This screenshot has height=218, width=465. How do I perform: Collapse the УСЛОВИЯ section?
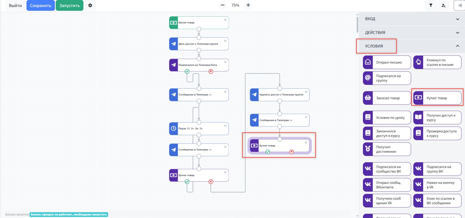coord(457,46)
